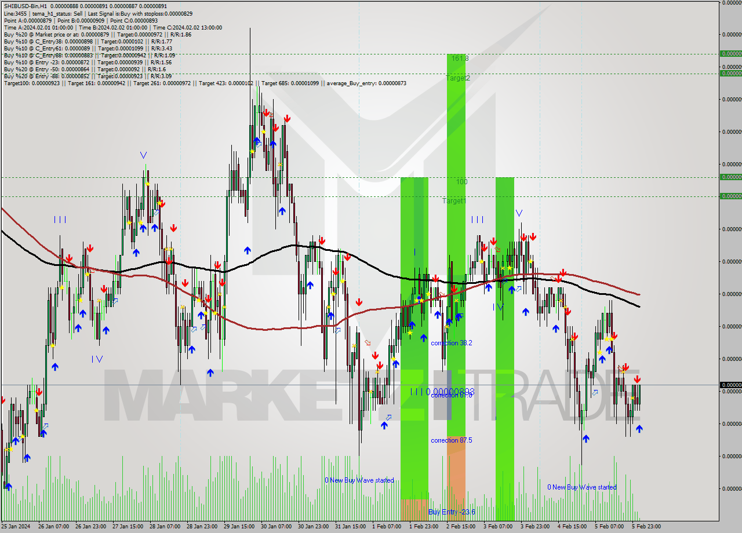Click '0 New Buy Wave started' near 31 Jan
Image resolution: width=742 pixels, height=533 pixels.
[359, 480]
